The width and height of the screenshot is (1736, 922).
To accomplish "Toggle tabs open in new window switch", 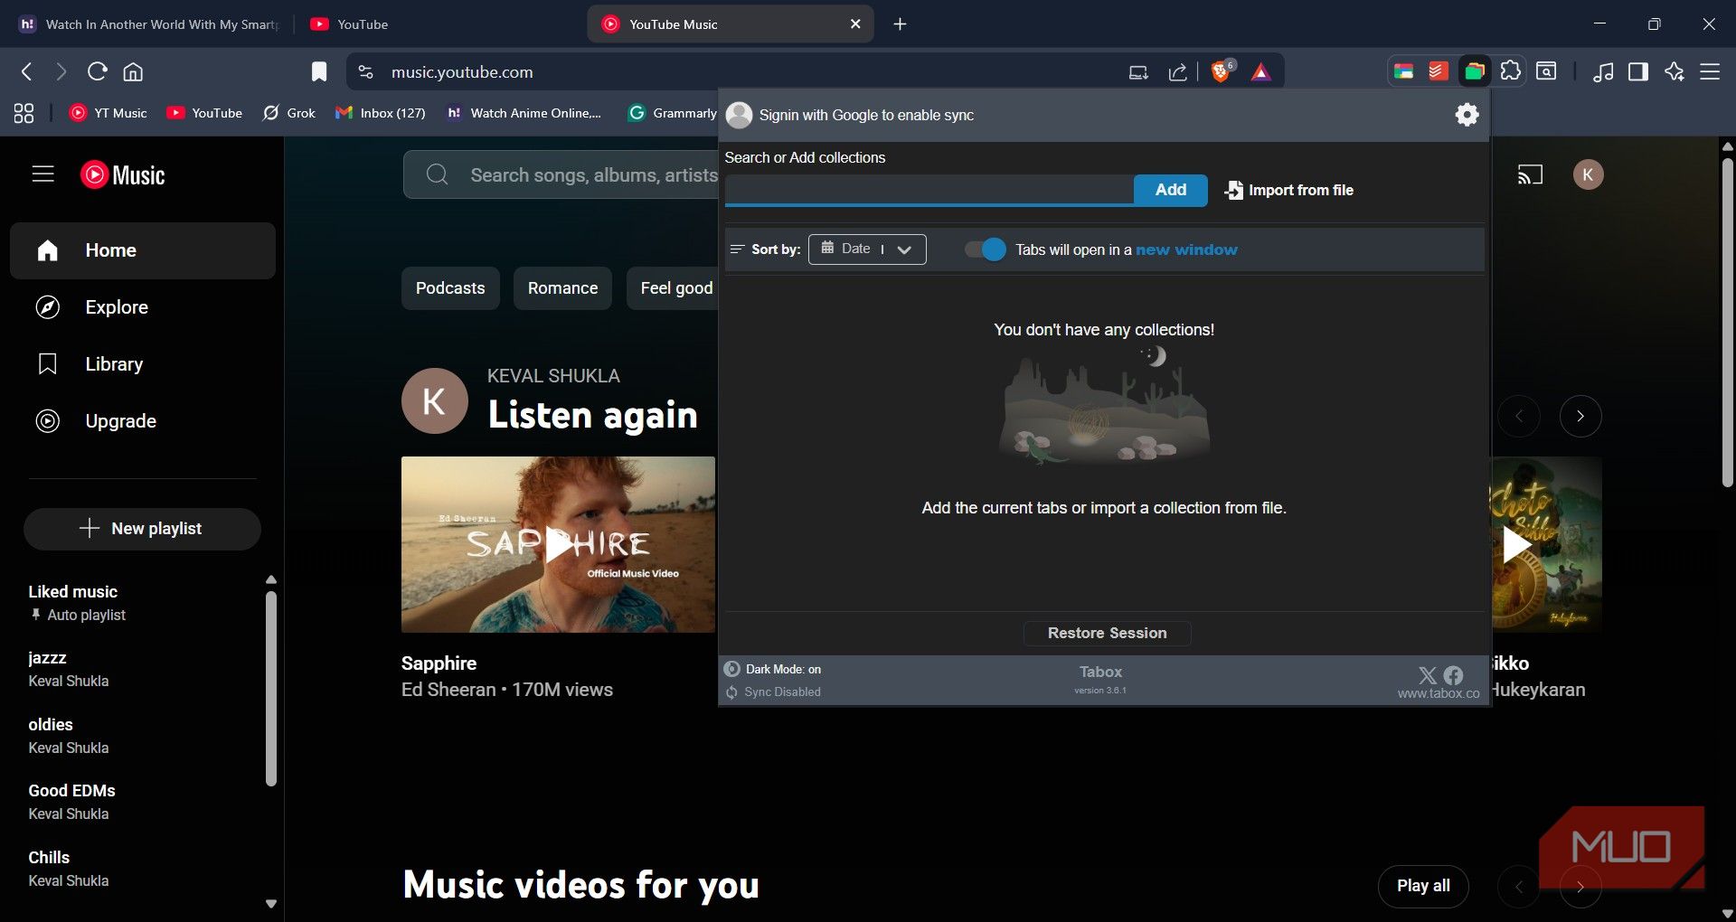I will pos(985,249).
